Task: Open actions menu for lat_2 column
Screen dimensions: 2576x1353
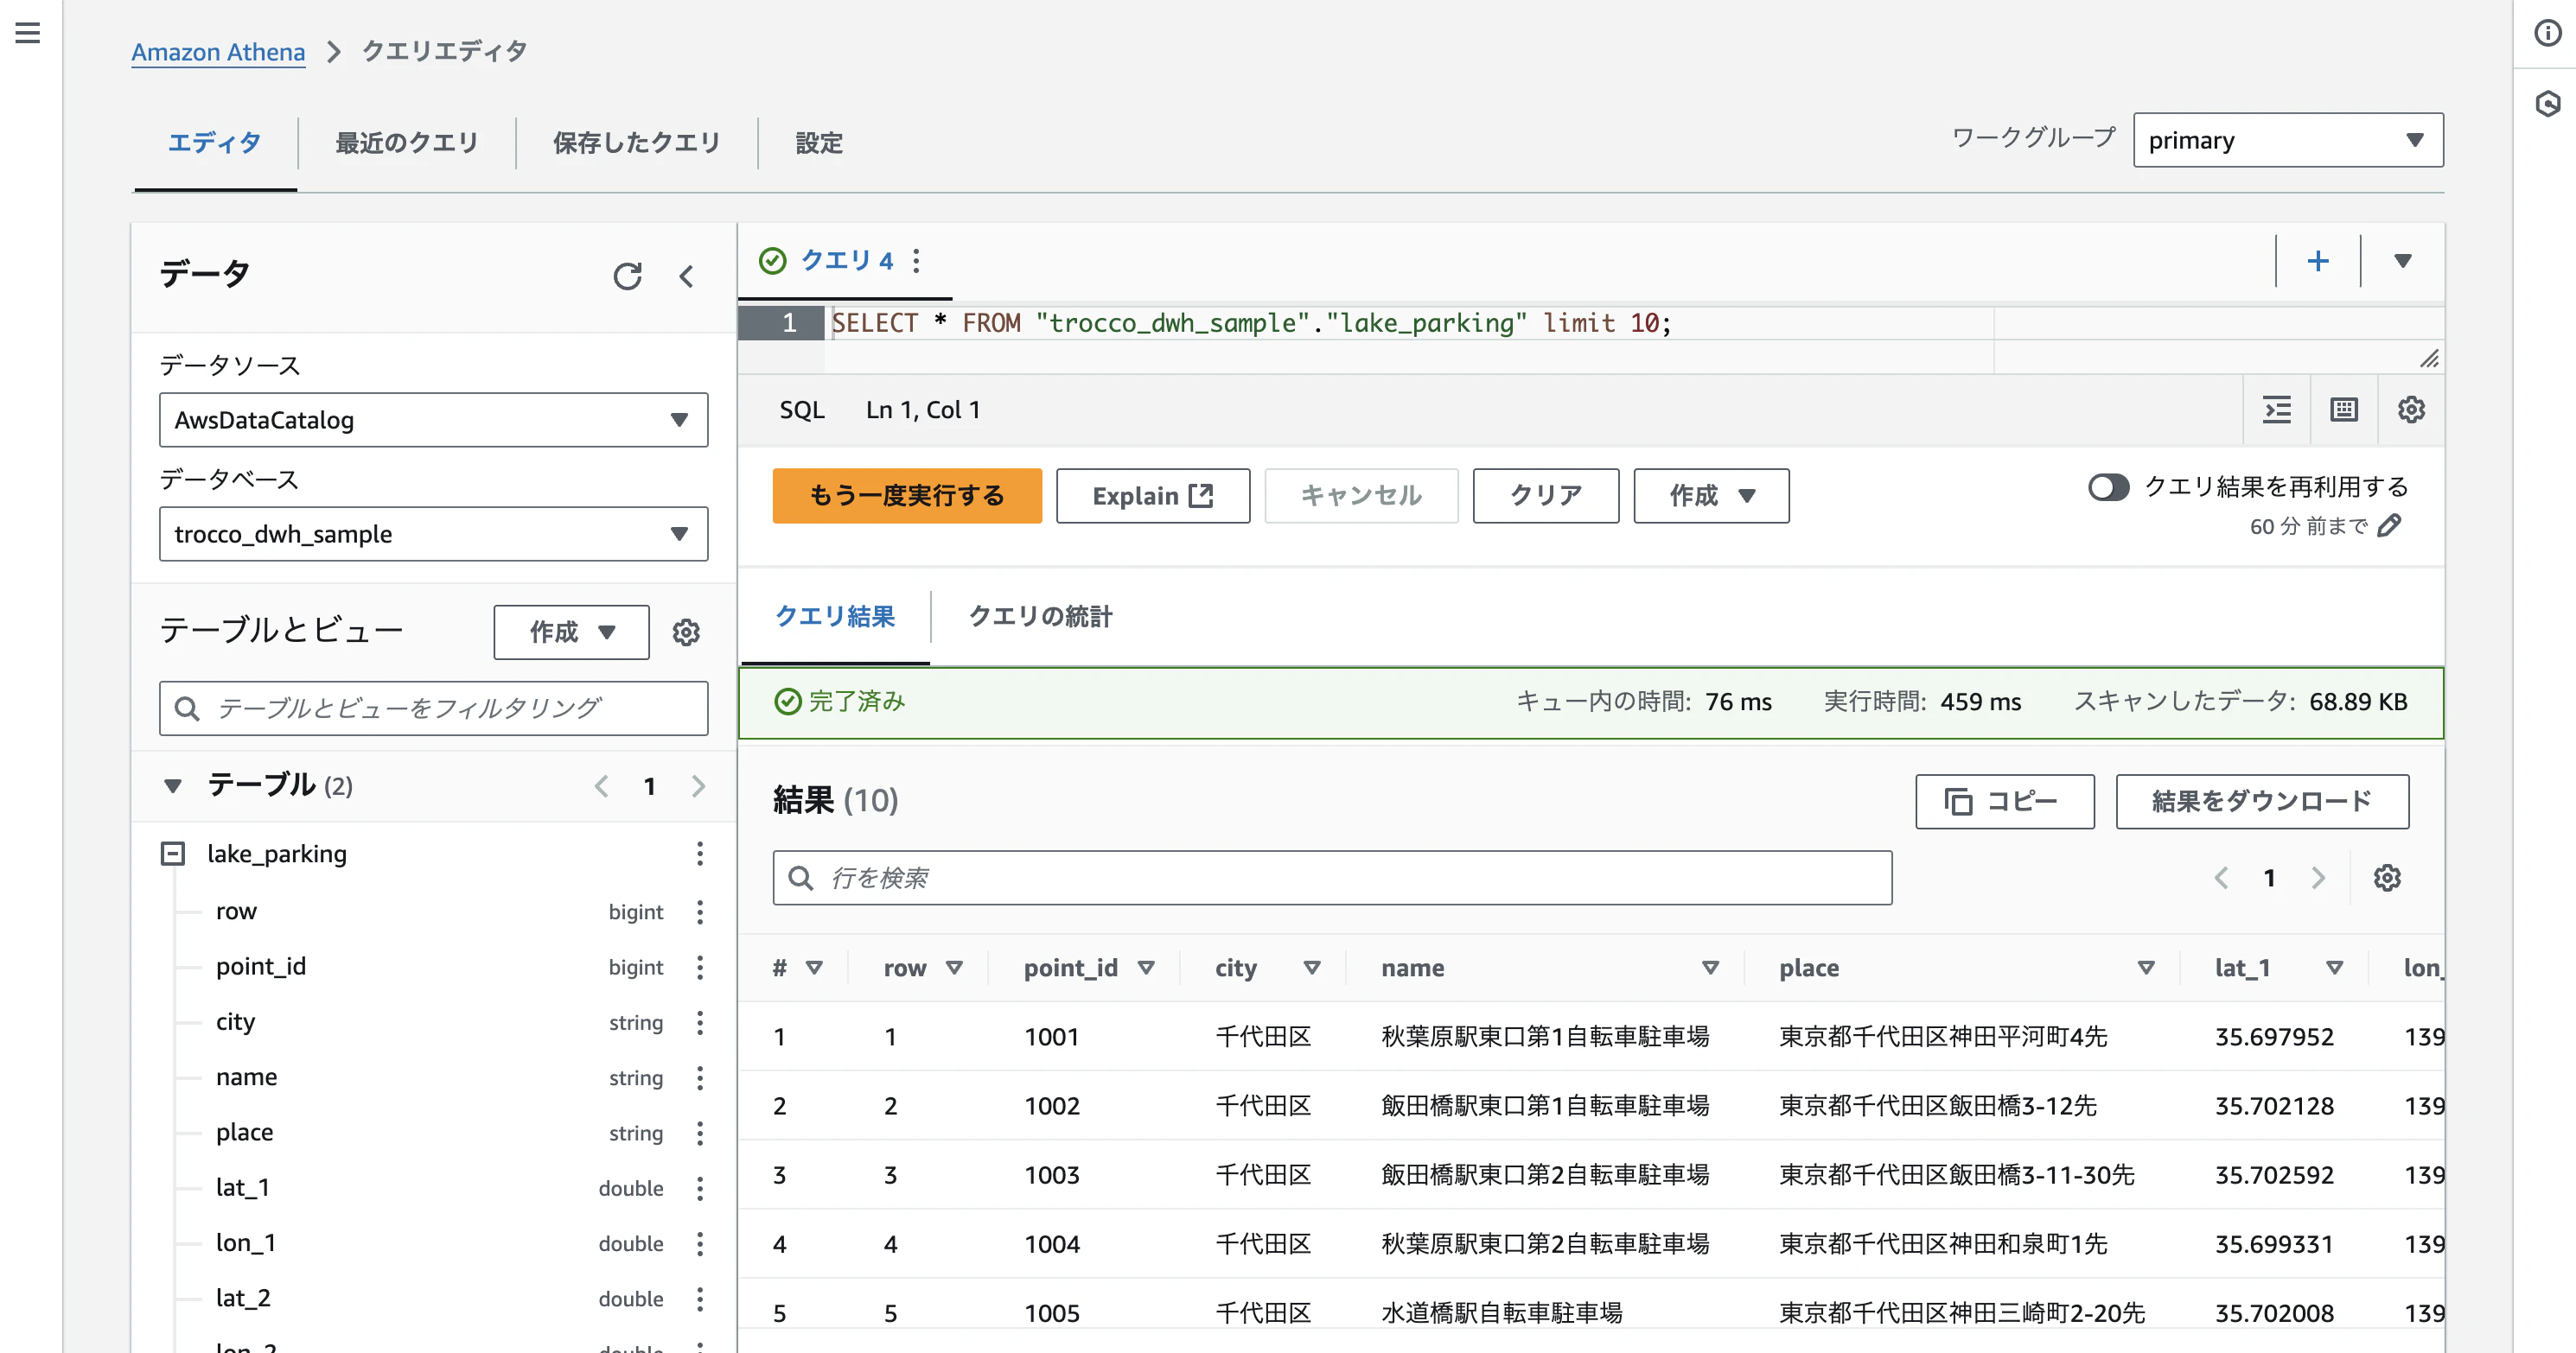Action: pyautogui.click(x=700, y=1299)
